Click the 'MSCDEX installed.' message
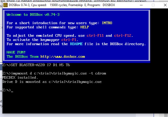168x117 pixels. pos(20,77)
